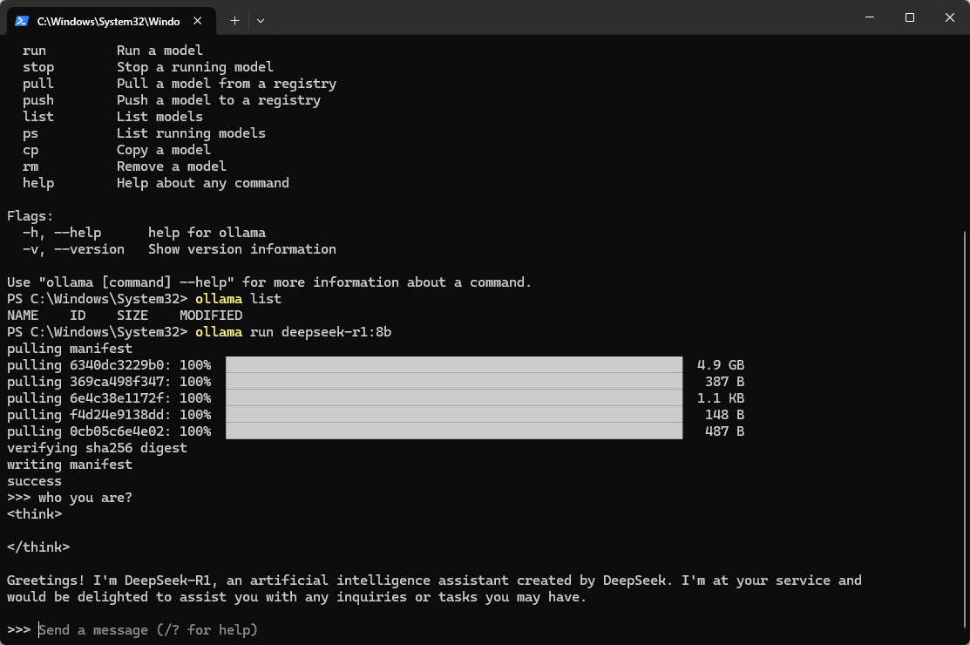970x645 pixels.
Task: Click 'pulling manifest' line
Action: [x=70, y=349]
